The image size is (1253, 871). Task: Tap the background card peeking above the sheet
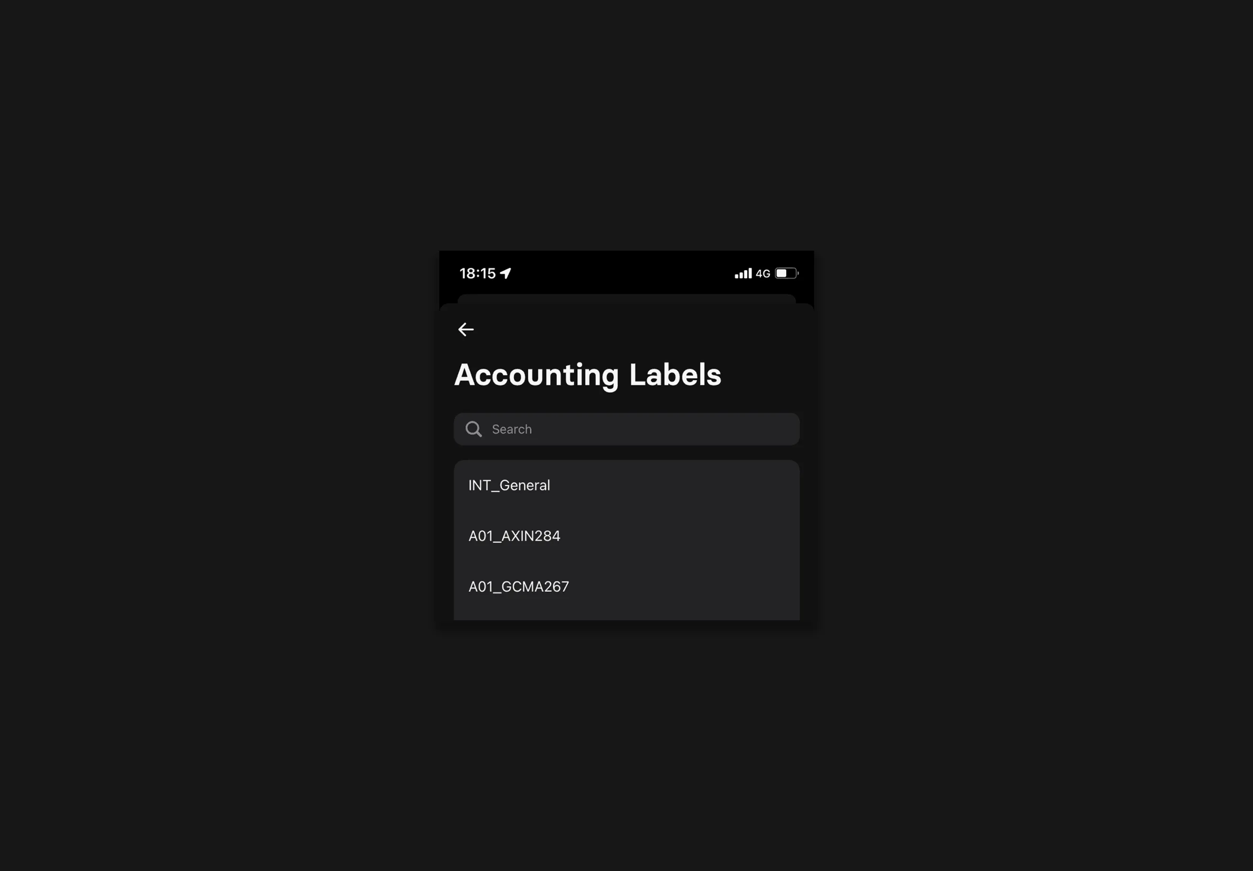click(x=626, y=299)
